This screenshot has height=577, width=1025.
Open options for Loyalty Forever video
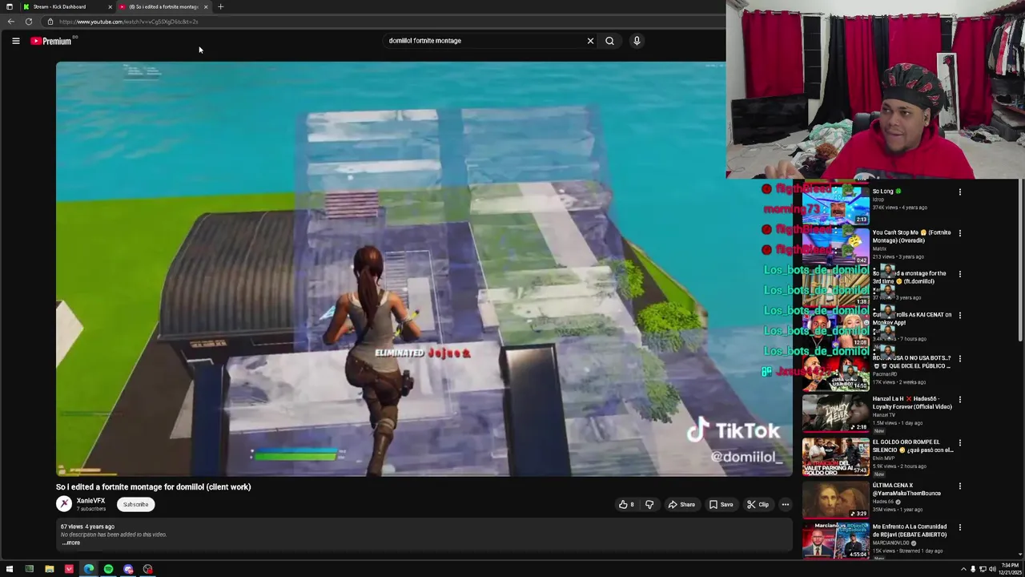[x=959, y=399]
